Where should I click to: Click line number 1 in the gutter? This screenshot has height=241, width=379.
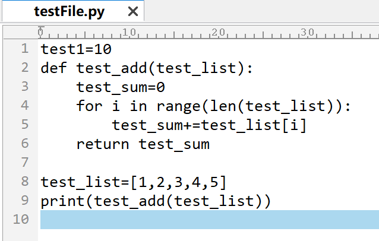pyautogui.click(x=24, y=49)
